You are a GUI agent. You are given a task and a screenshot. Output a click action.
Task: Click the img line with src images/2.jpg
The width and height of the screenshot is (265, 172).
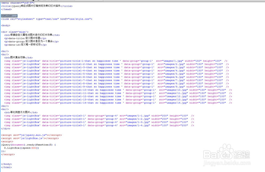(117, 64)
